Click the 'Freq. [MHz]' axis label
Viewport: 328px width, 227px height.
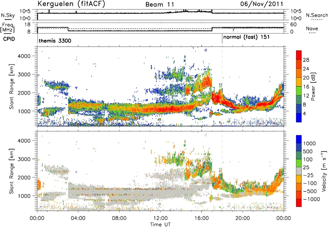(x=7, y=28)
